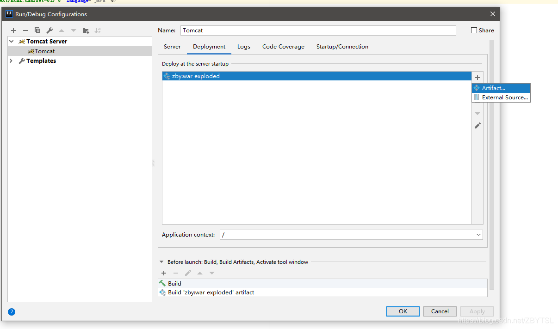Select the Deployment tab
Image resolution: width=558 pixels, height=329 pixels.
209,47
